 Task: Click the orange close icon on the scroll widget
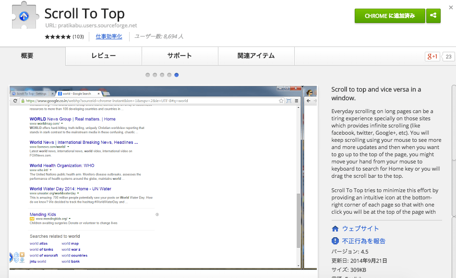coord(22,255)
